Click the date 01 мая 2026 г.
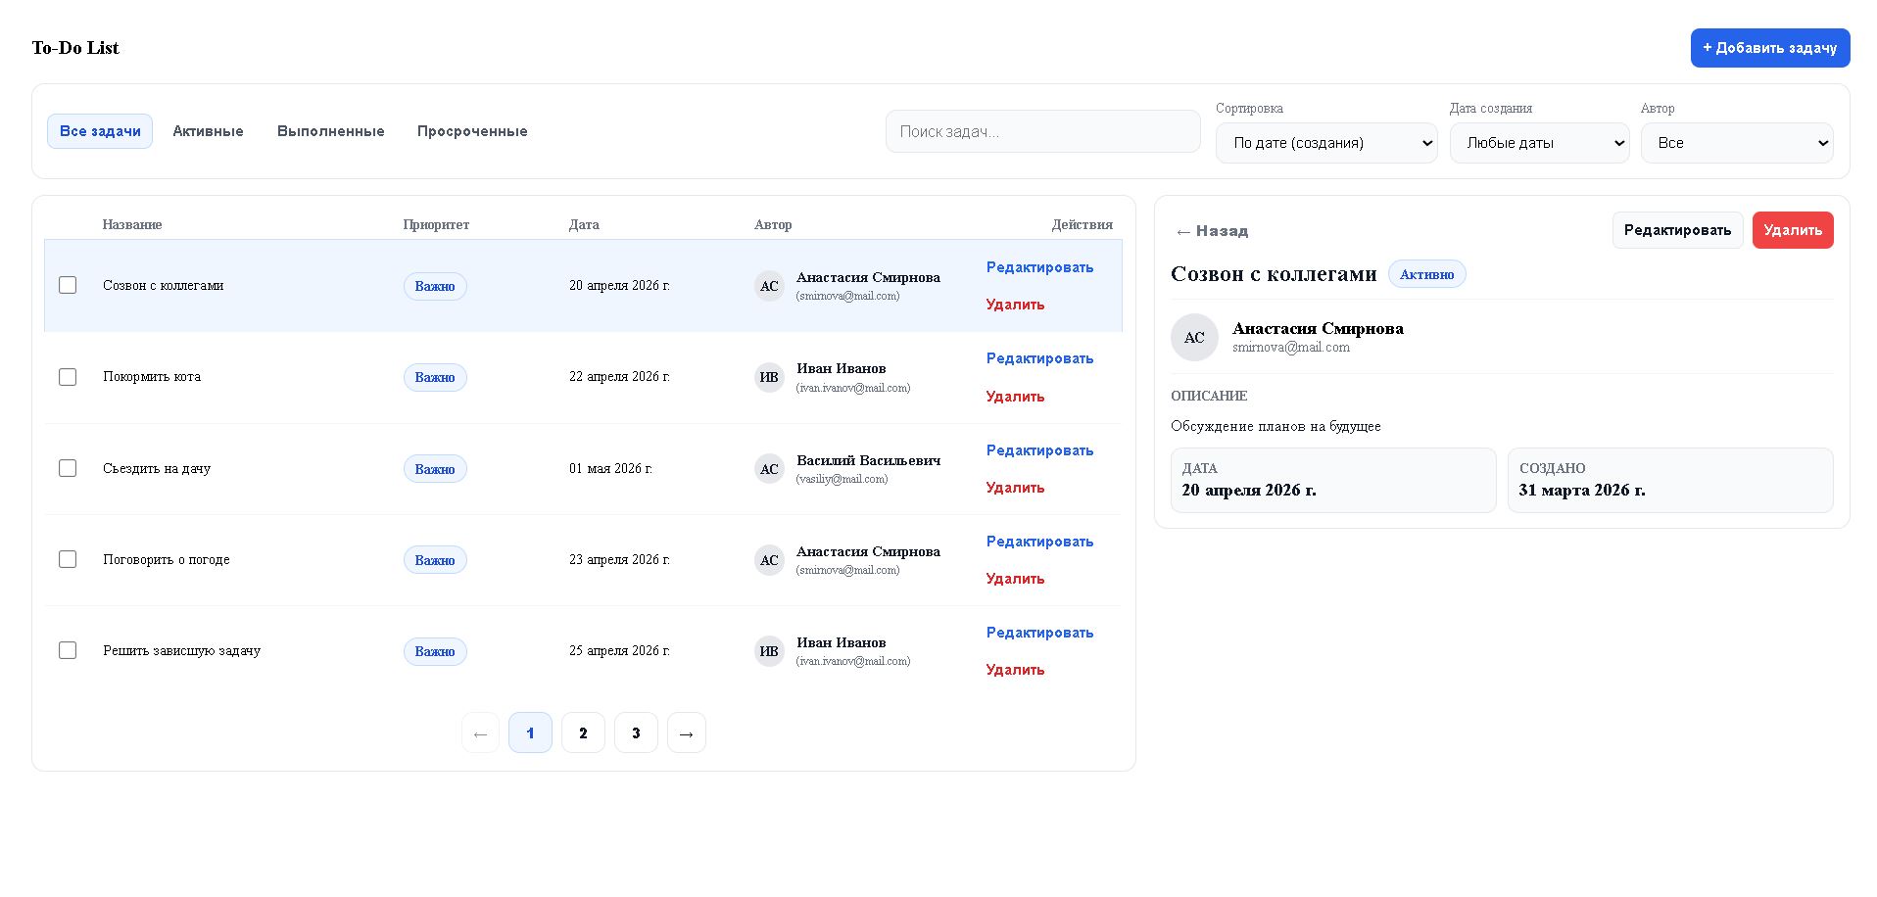The height and width of the screenshot is (897, 1877). pyautogui.click(x=610, y=468)
